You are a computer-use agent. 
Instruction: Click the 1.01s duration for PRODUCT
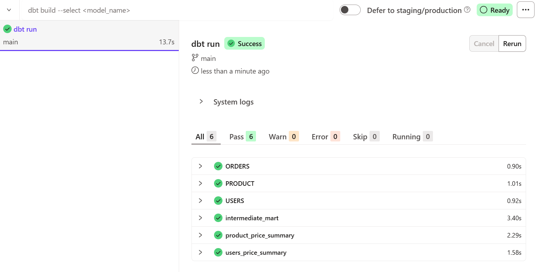[x=514, y=183]
